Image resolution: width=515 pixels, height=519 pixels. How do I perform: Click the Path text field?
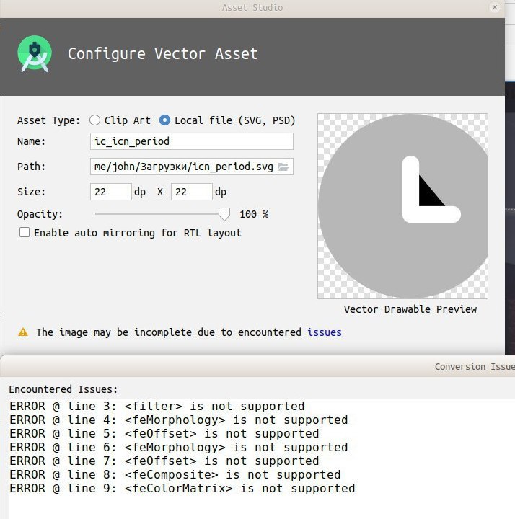191,167
